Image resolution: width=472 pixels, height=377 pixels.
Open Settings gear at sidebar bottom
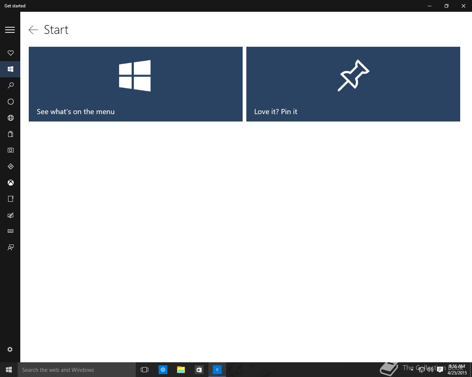point(10,349)
